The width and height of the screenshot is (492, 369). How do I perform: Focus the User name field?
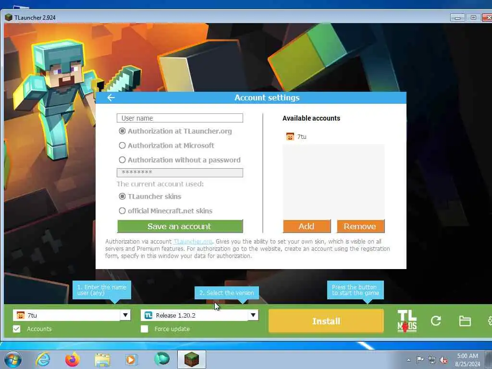tap(180, 118)
